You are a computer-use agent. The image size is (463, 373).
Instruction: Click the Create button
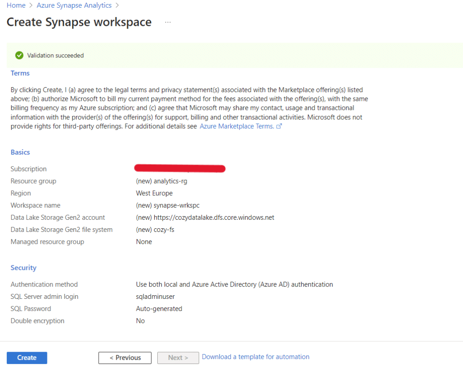coord(27,358)
